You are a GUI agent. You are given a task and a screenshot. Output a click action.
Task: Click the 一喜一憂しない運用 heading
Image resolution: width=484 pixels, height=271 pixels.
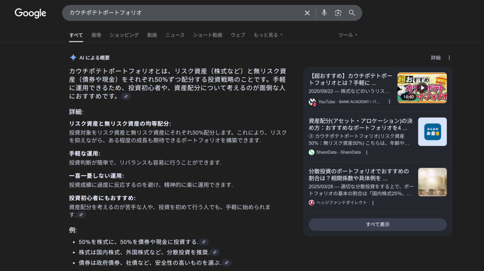(96, 176)
